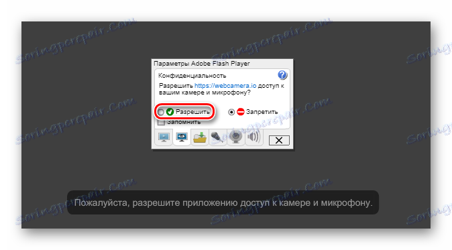Click the Конфиденциальность heading text
The width and height of the screenshot is (452, 250).
tap(192, 76)
